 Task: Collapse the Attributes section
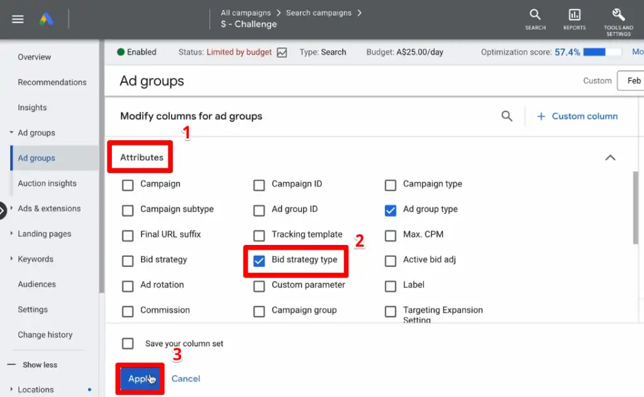(610, 158)
